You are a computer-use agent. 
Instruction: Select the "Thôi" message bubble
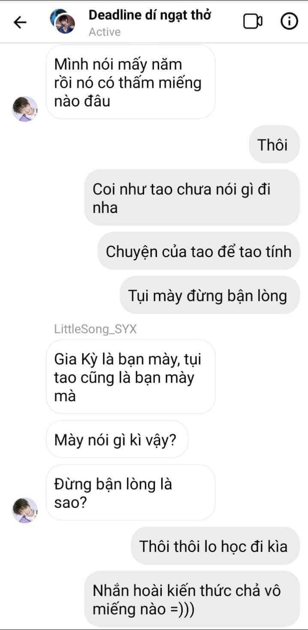tap(274, 145)
